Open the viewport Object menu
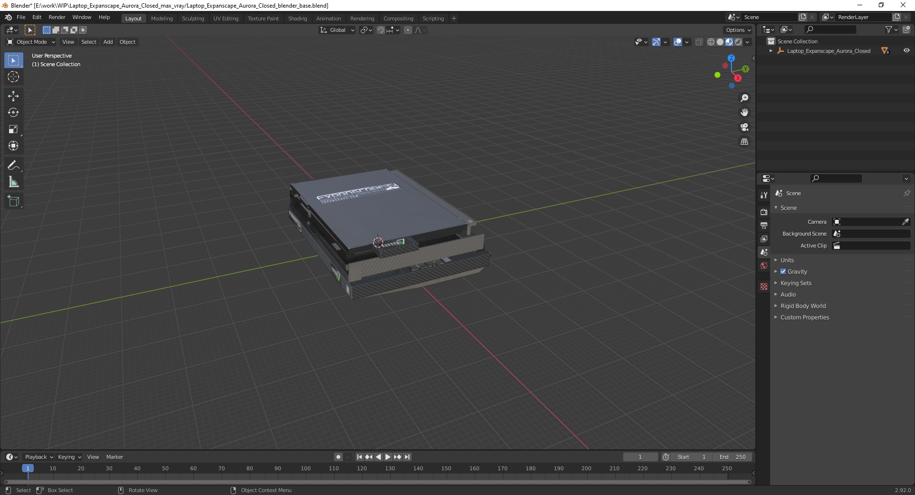 pyautogui.click(x=127, y=42)
